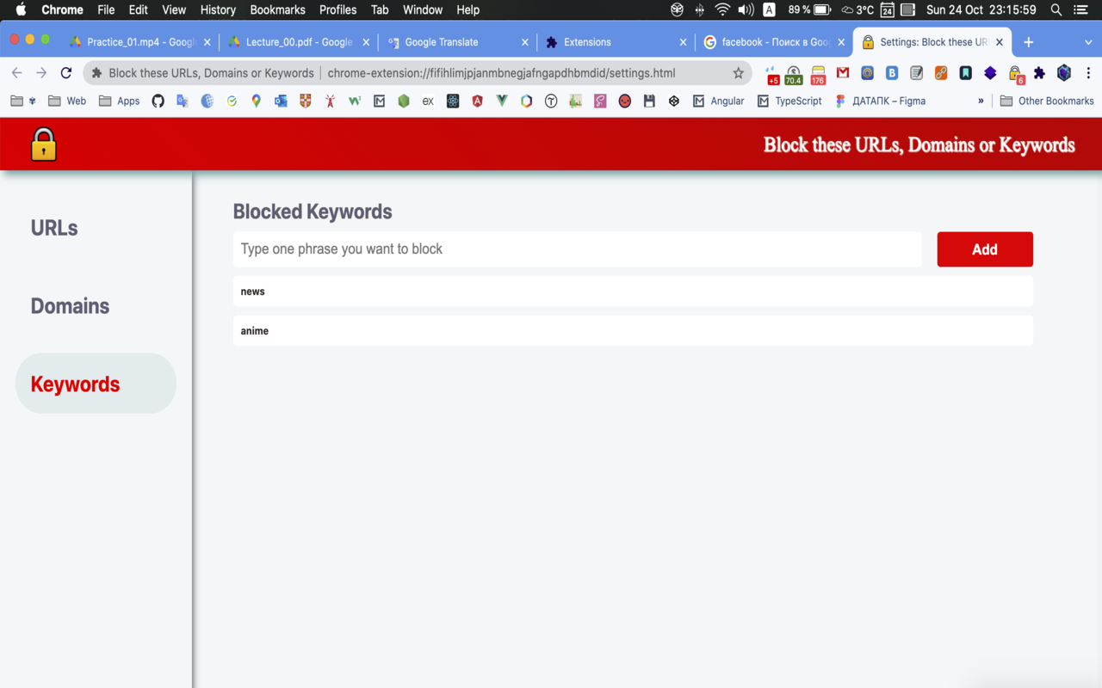1102x688 pixels.
Task: Open the Google Maps bookmark
Action: coord(256,101)
